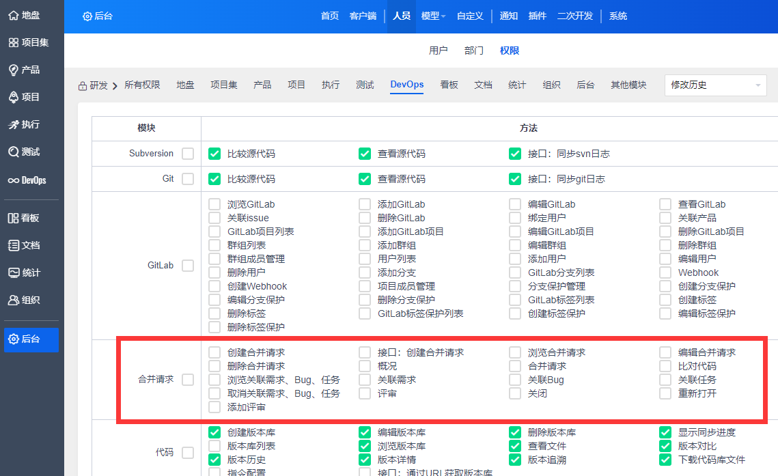
Task: Go to 执行 in the sidebar
Action: pos(14,124)
